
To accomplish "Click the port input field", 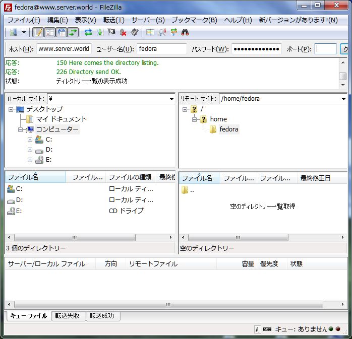I will (x=325, y=49).
